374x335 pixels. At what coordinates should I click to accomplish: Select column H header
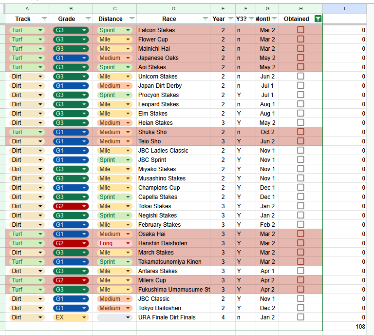click(x=301, y=9)
